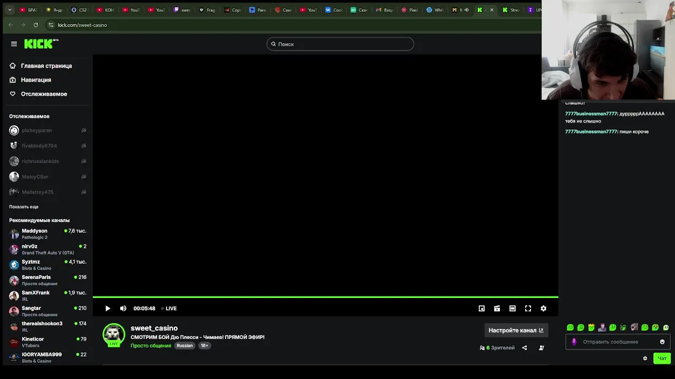This screenshot has width=675, height=379.
Task: Open chat settings gear
Action: [645, 358]
